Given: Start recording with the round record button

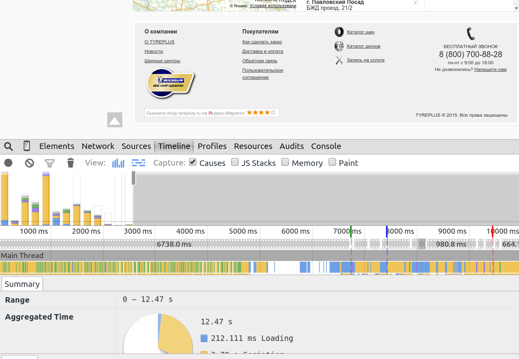Looking at the screenshot, I should click(8, 163).
